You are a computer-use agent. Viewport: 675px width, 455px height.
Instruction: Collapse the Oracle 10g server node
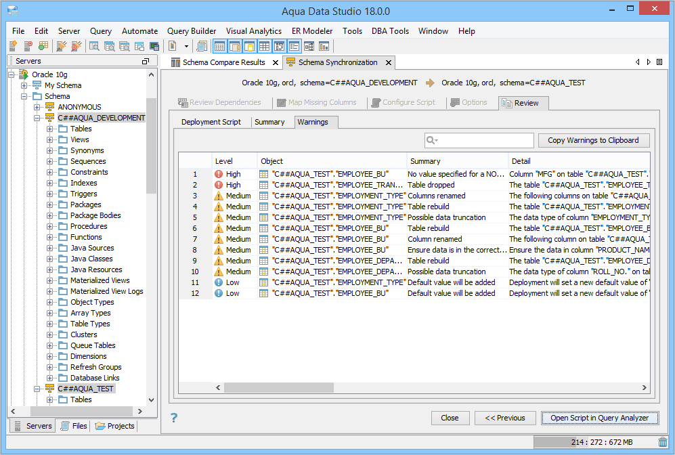[12, 74]
